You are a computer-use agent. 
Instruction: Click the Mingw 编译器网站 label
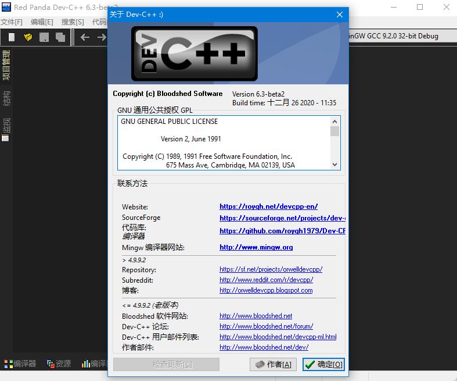pos(153,248)
